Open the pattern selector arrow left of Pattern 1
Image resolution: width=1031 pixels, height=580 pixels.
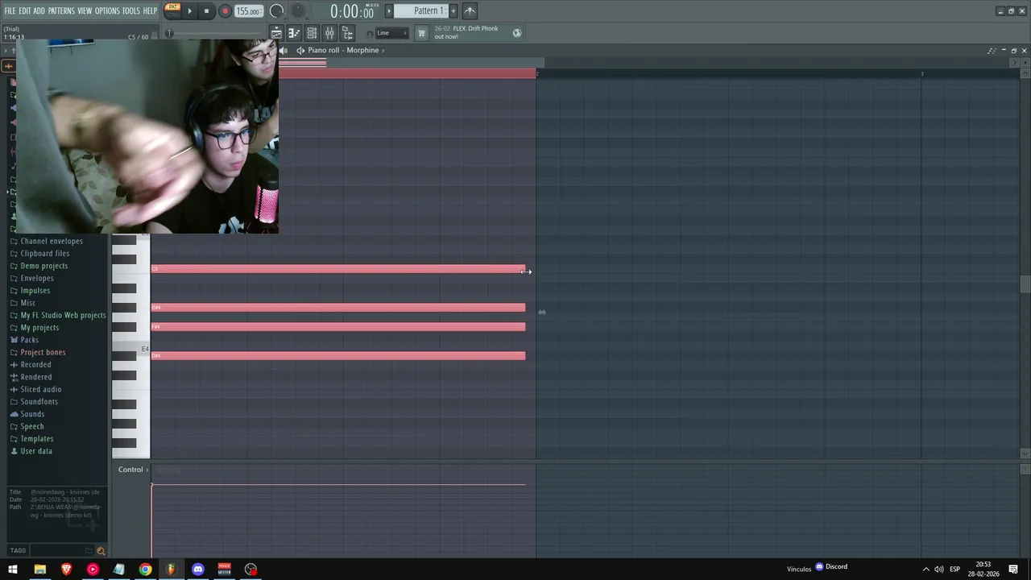click(x=390, y=10)
